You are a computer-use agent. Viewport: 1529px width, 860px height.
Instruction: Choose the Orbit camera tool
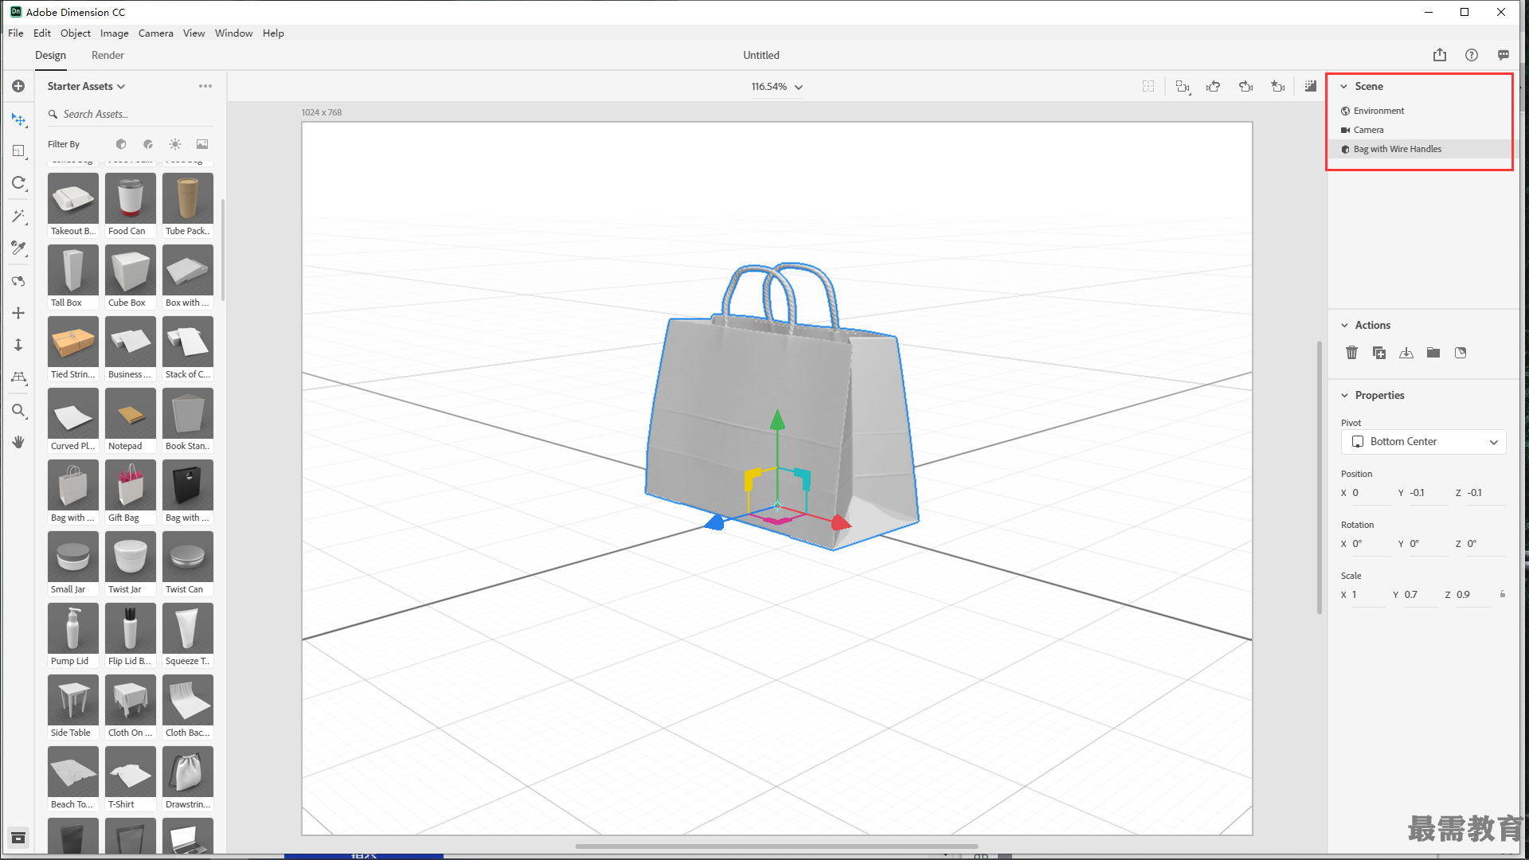18,281
